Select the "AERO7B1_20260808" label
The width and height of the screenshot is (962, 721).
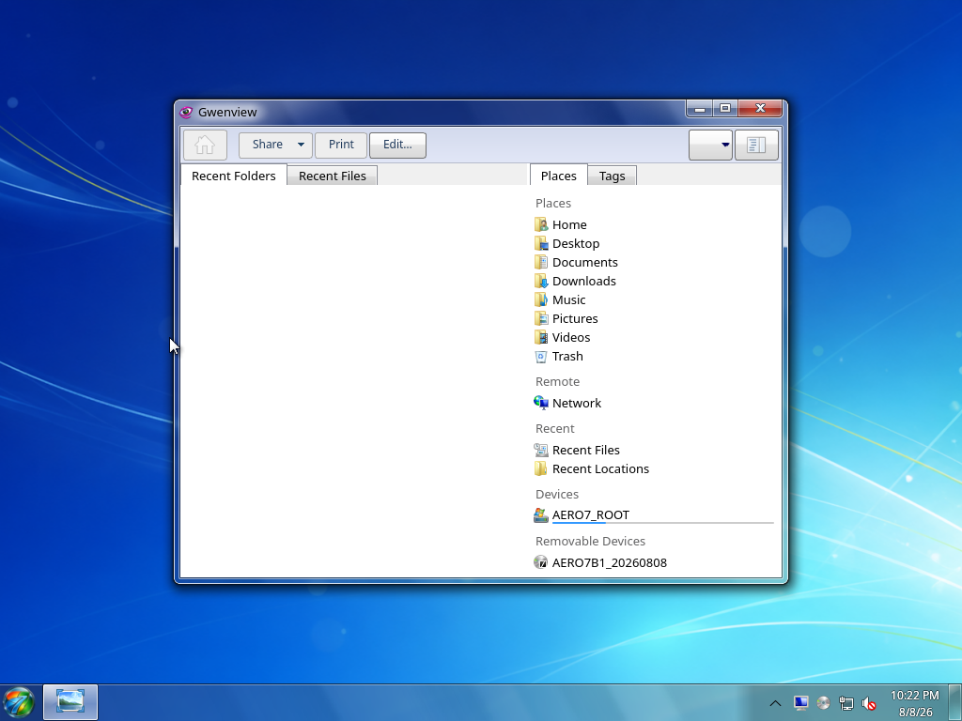click(609, 563)
